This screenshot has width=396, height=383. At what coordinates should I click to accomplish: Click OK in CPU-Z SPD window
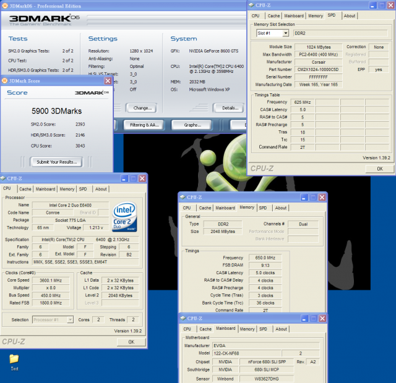click(379, 169)
